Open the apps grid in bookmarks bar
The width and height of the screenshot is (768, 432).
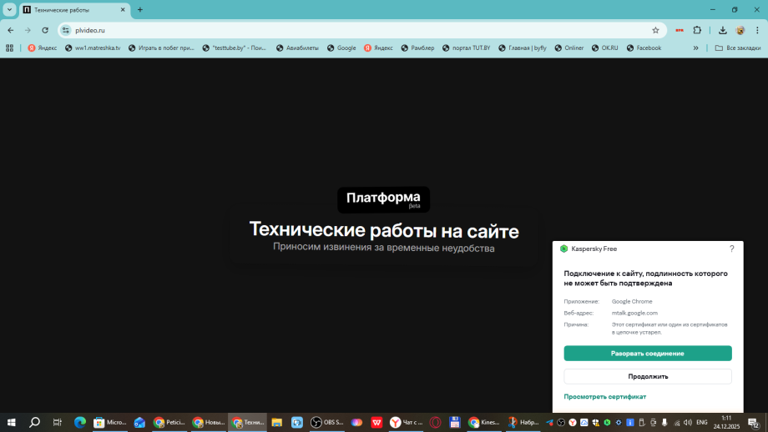pyautogui.click(x=10, y=48)
